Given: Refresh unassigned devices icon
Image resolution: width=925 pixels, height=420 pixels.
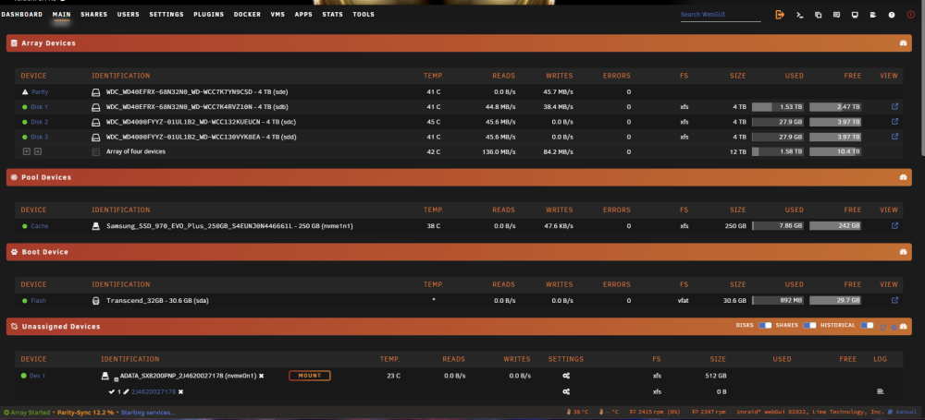Looking at the screenshot, I should point(883,327).
